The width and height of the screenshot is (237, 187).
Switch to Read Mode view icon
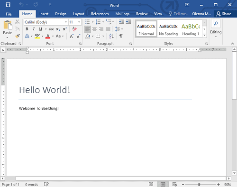pyautogui.click(x=151, y=184)
